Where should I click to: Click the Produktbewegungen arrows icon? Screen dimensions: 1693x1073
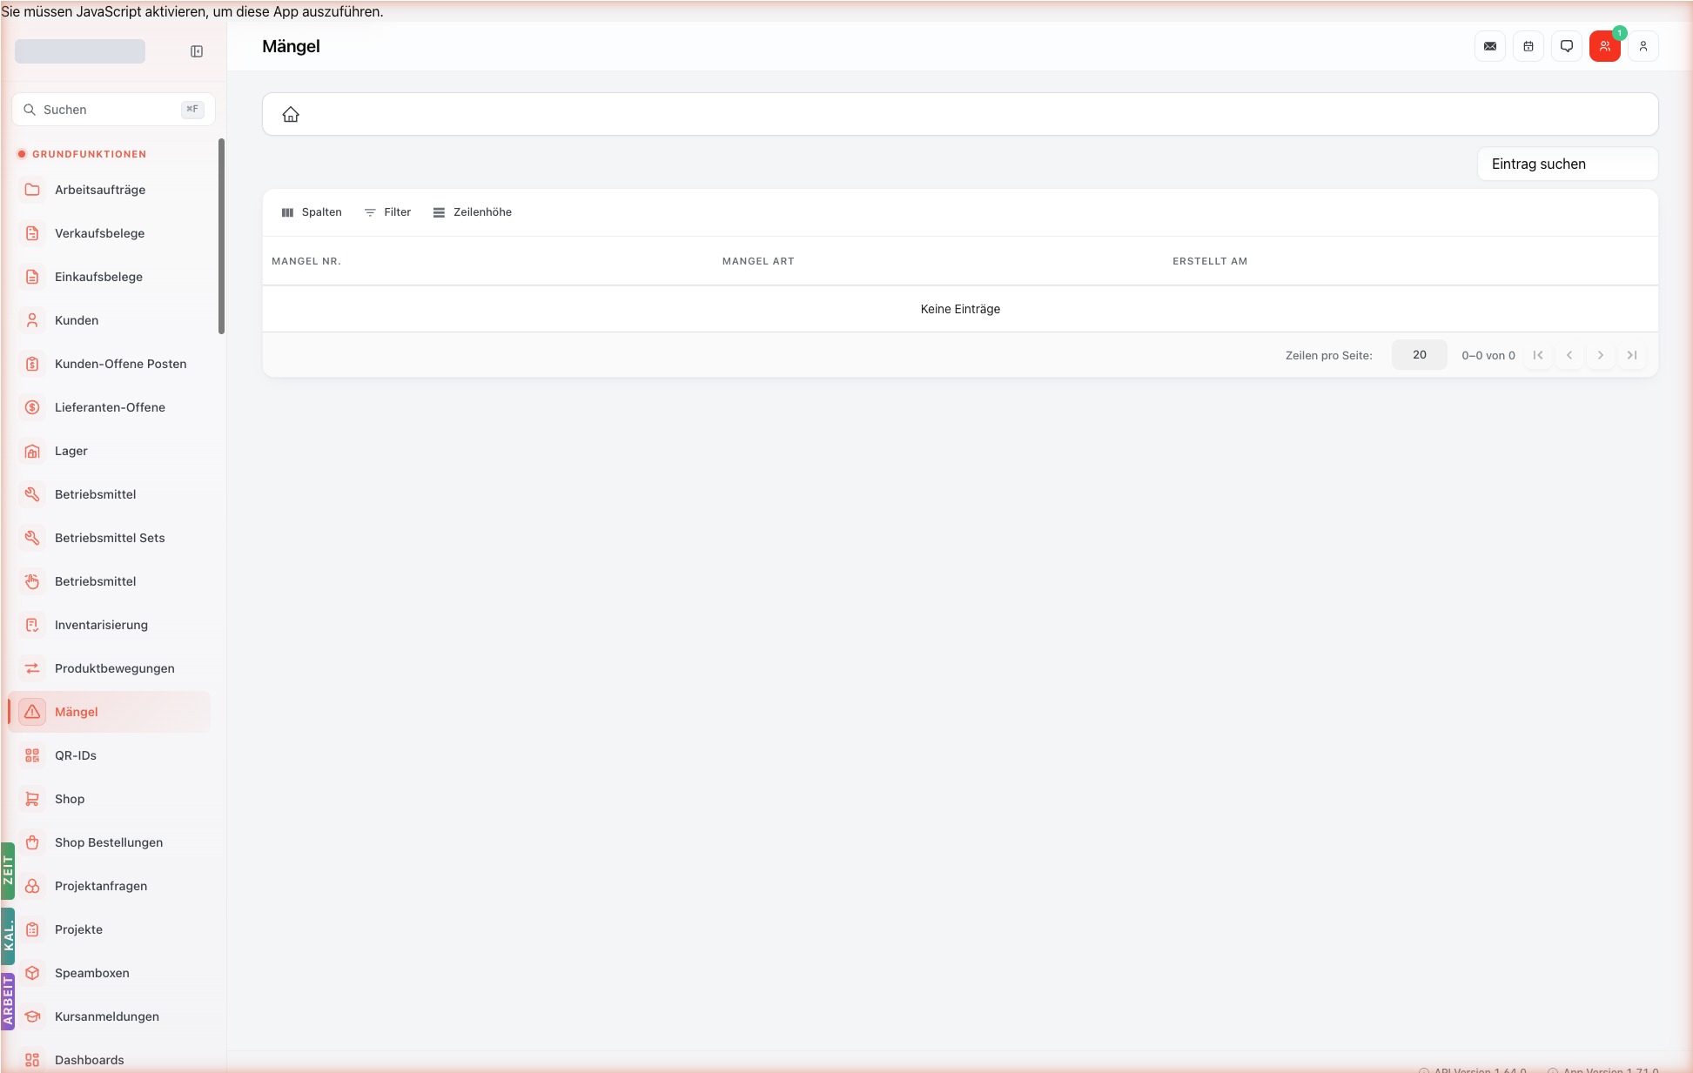point(32,668)
